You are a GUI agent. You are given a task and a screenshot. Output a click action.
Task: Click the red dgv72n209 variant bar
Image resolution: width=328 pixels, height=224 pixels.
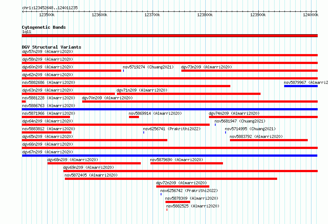pos(183,186)
